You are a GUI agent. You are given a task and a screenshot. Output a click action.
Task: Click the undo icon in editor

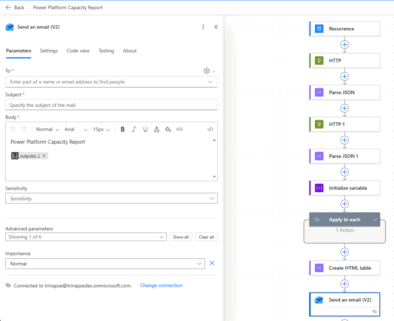pyautogui.click(x=13, y=129)
